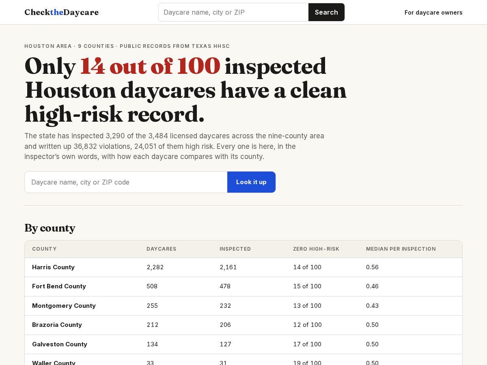Select the ZERO HIGH-RISK column header
Image resolution: width=487 pixels, height=365 pixels.
tap(316, 249)
